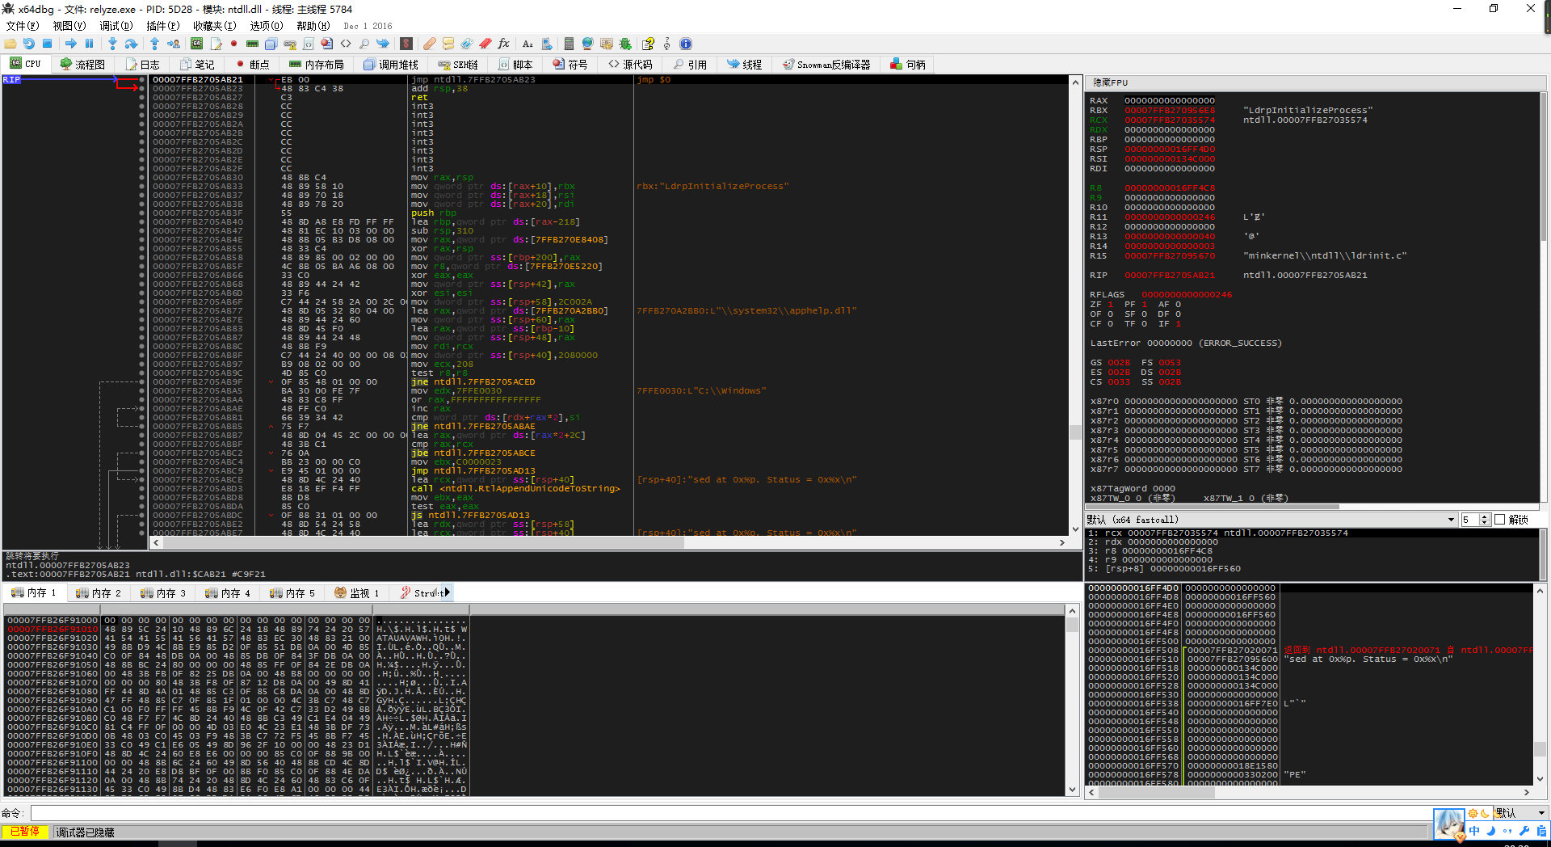Find strings with the Az icon

[528, 44]
